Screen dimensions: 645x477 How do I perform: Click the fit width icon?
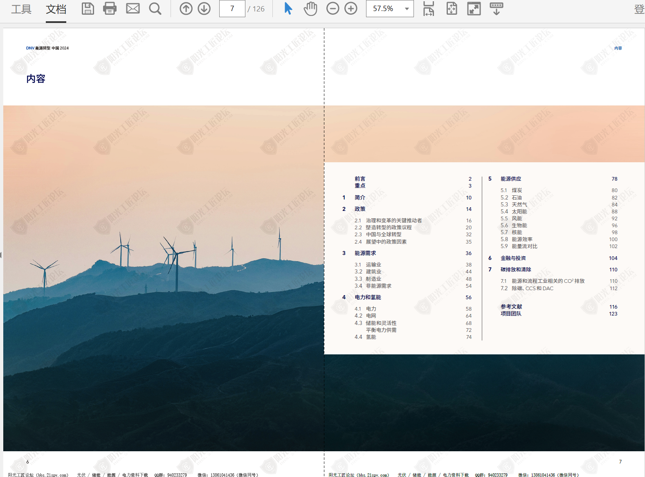tap(429, 9)
